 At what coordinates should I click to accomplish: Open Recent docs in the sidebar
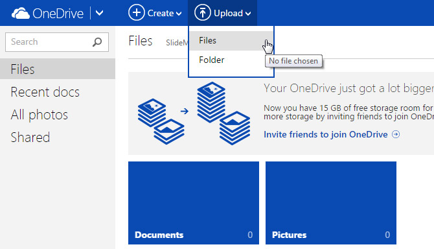(45, 92)
